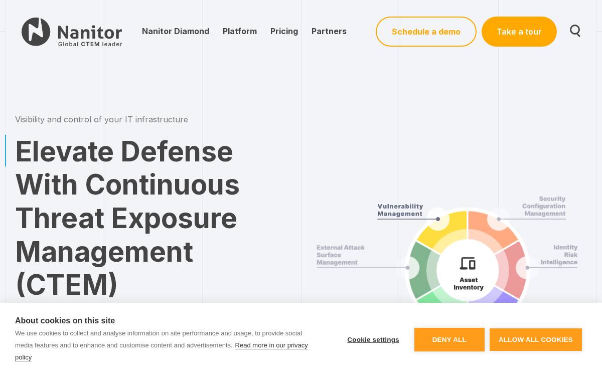Click DENY ALL cookies button
This screenshot has height=376, width=602.
point(449,340)
